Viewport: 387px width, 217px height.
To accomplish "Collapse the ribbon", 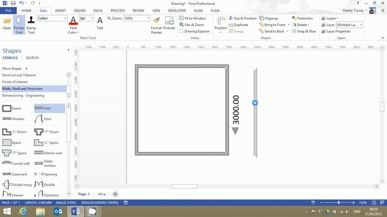I will (383, 38).
